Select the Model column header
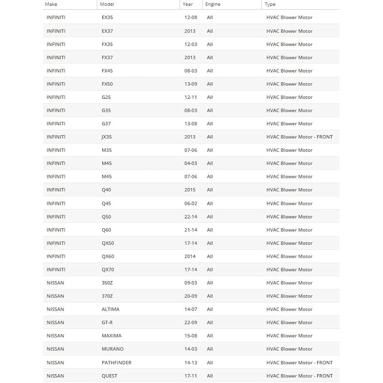Image resolution: width=383 pixels, height=383 pixels. pos(107,4)
